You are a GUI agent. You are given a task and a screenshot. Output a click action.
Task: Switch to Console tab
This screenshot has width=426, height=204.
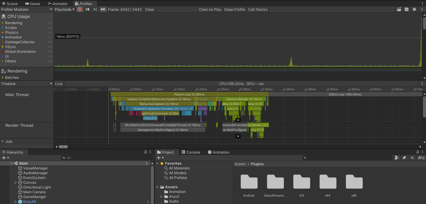click(191, 152)
